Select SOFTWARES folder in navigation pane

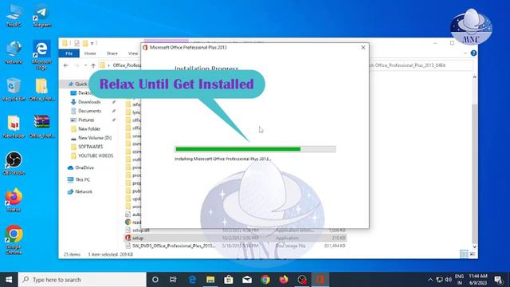tap(90, 147)
